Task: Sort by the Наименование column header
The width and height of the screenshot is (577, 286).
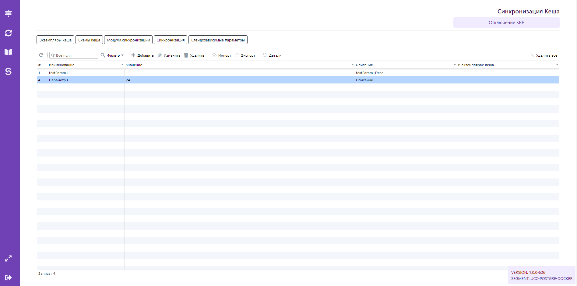Action: pyautogui.click(x=62, y=65)
